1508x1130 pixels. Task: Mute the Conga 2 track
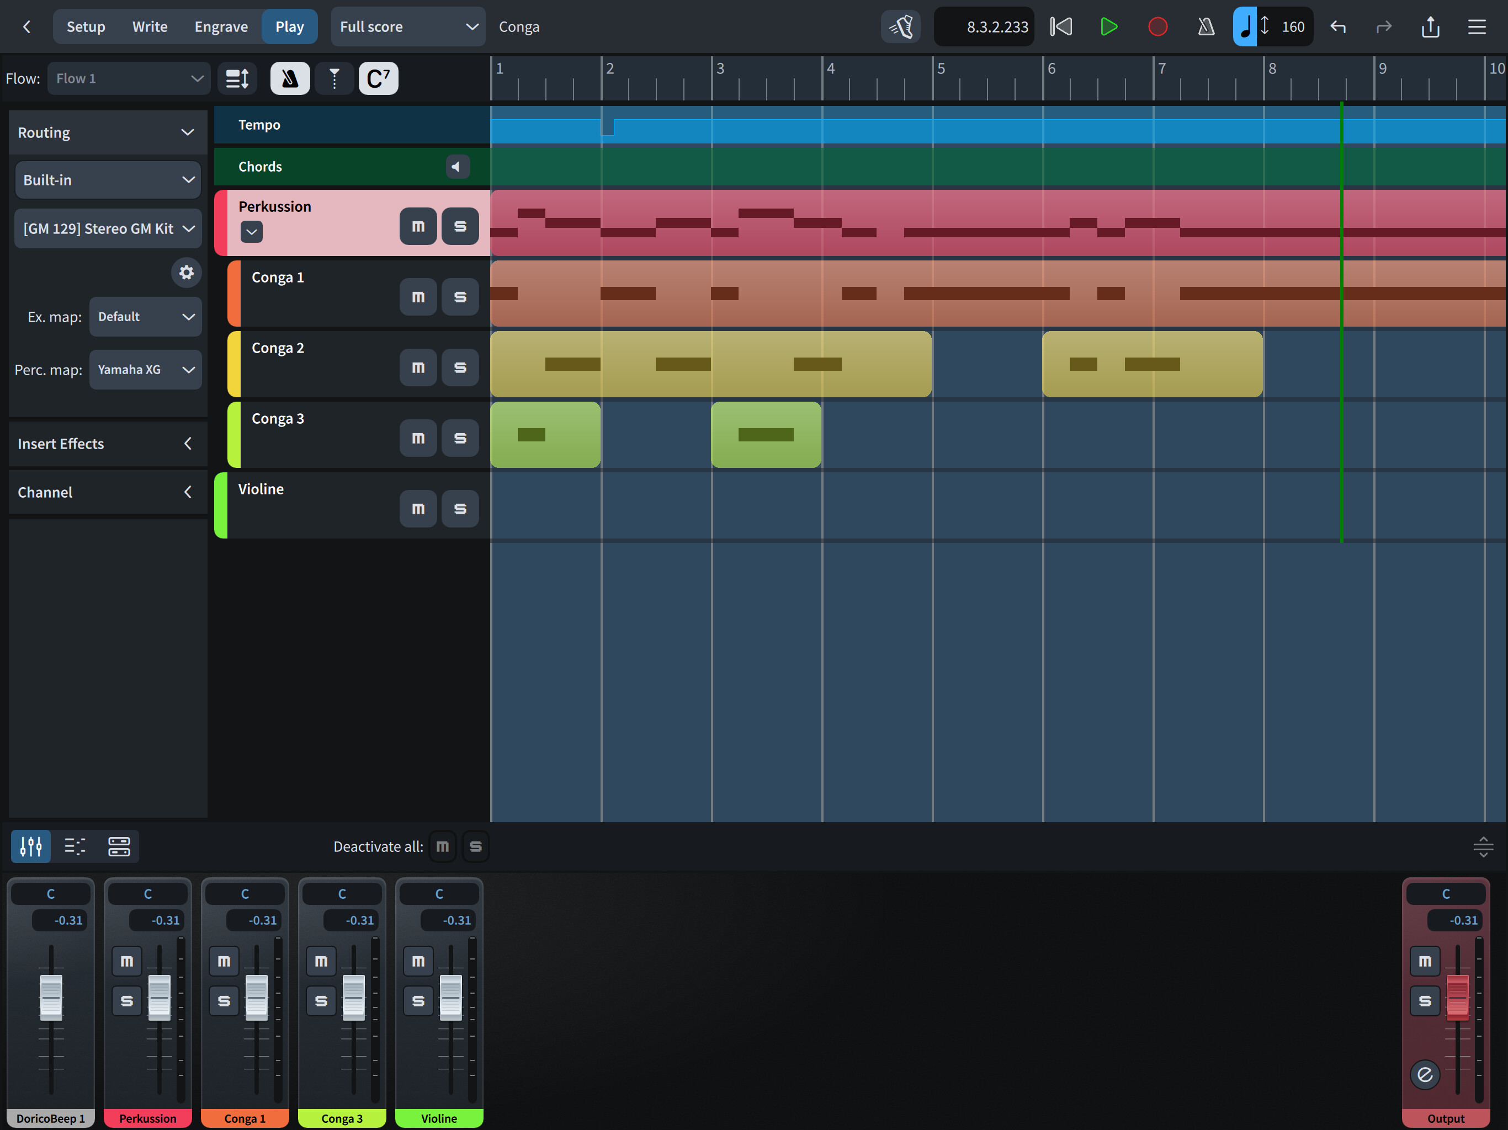pos(418,367)
